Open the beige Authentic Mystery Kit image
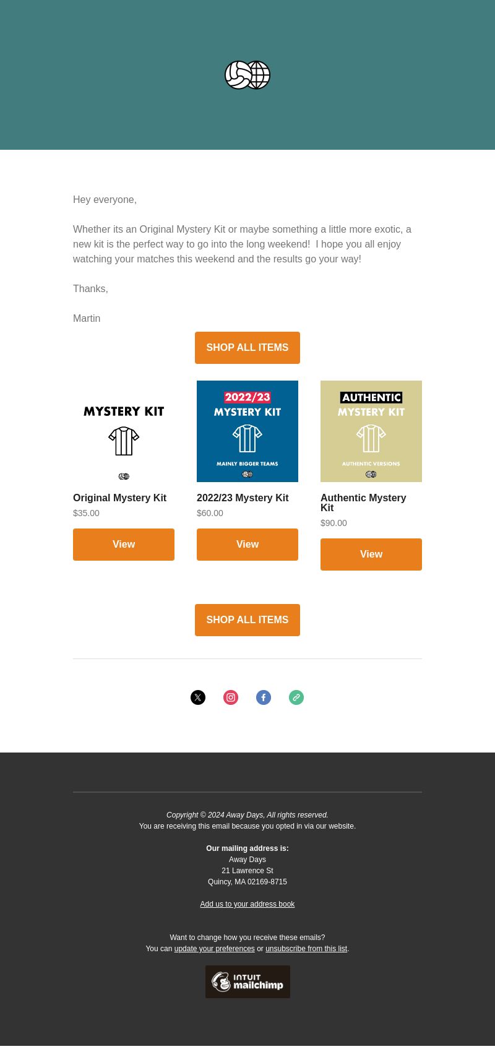Screen dimensions: 495x1057 click(x=371, y=431)
